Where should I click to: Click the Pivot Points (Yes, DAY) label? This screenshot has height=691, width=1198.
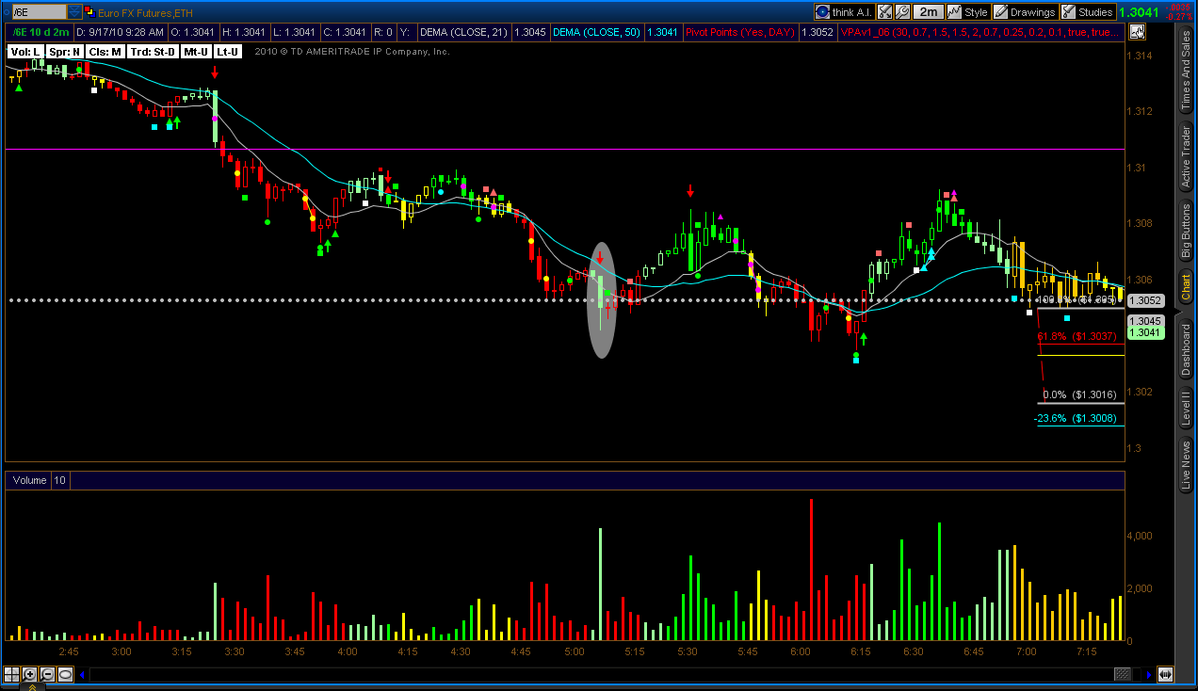click(740, 32)
